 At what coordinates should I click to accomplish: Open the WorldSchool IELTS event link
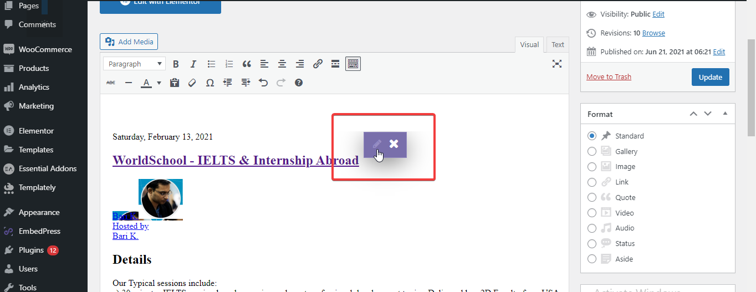pos(236,161)
